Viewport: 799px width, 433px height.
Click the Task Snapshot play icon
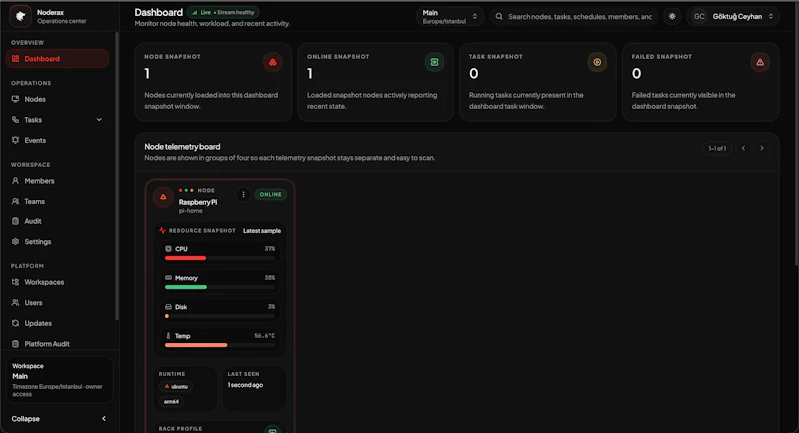click(597, 62)
